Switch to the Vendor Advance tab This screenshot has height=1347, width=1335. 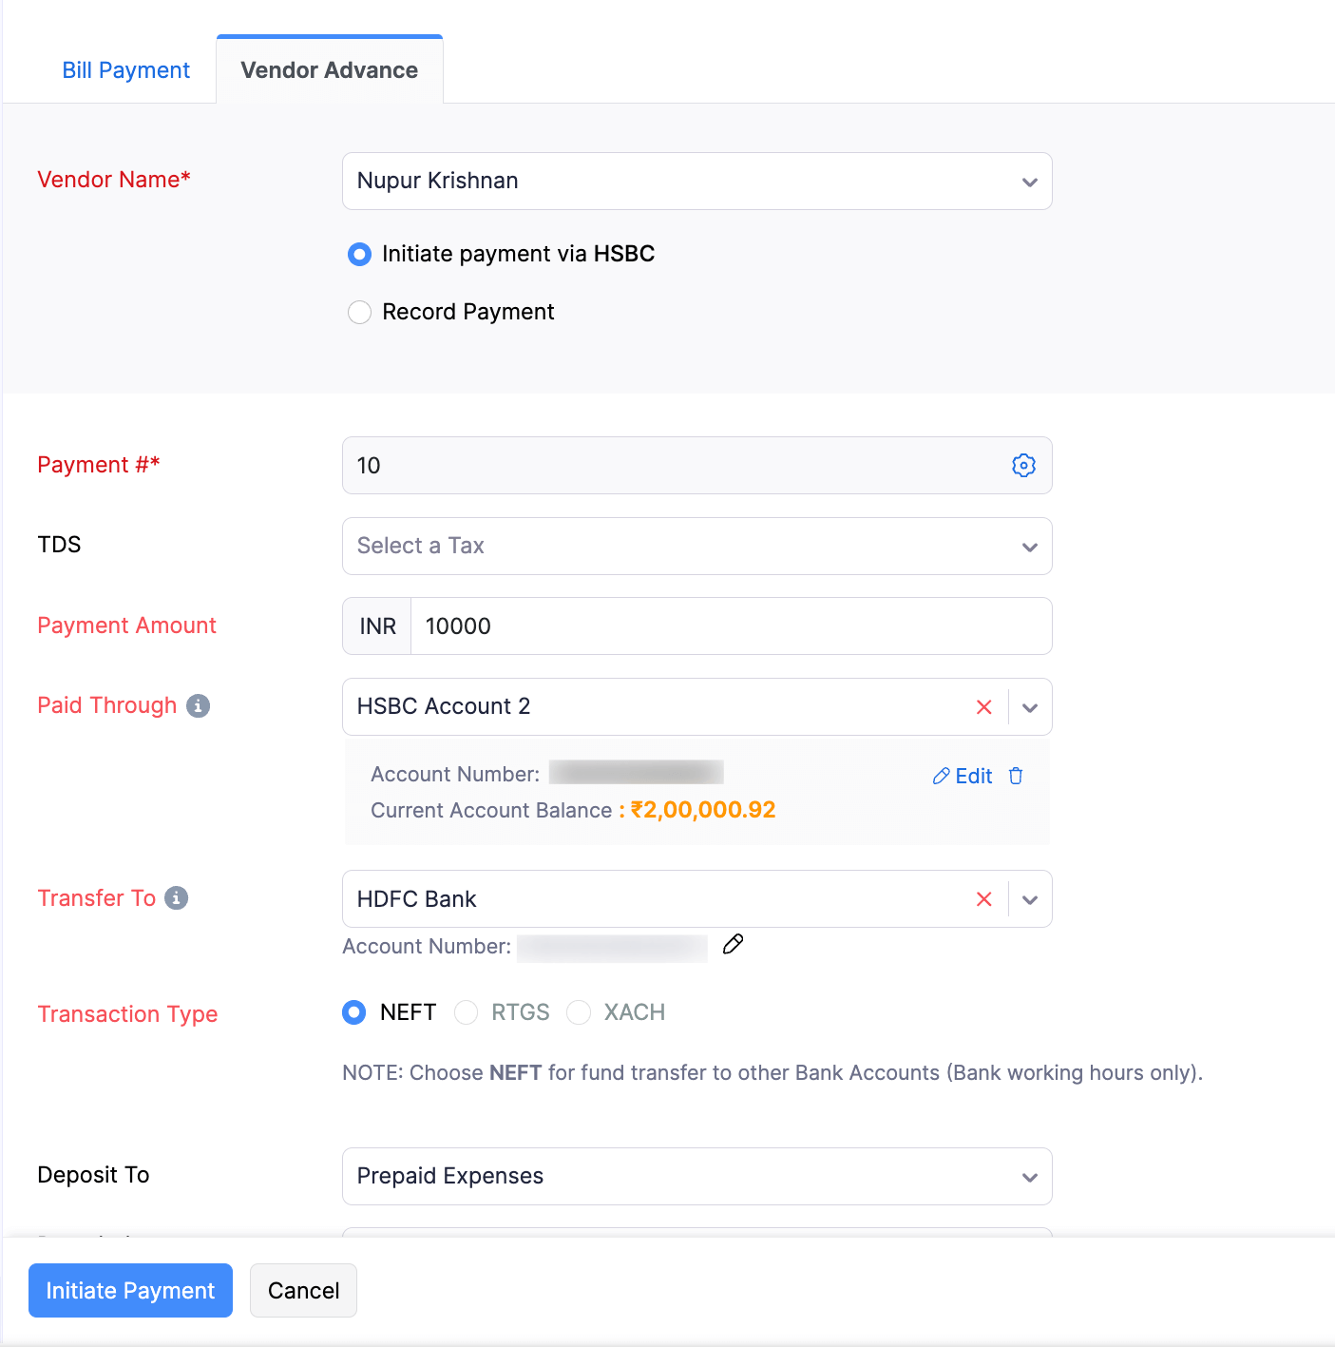point(329,69)
